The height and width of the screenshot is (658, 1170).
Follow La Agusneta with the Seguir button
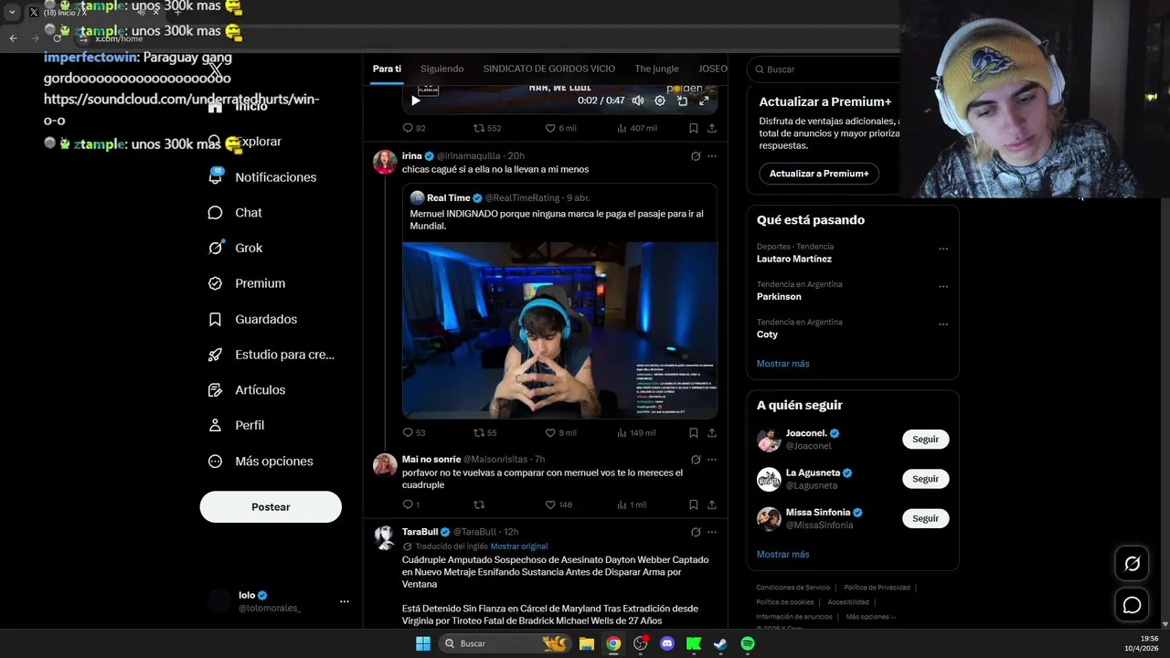(x=925, y=479)
